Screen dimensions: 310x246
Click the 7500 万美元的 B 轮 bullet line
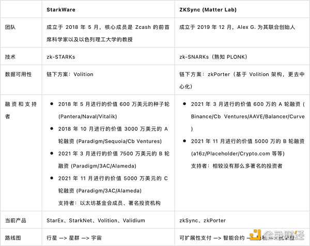114,153
